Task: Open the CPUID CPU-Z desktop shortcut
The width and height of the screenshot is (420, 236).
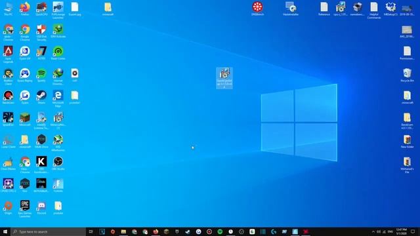Action: (x=9, y=186)
